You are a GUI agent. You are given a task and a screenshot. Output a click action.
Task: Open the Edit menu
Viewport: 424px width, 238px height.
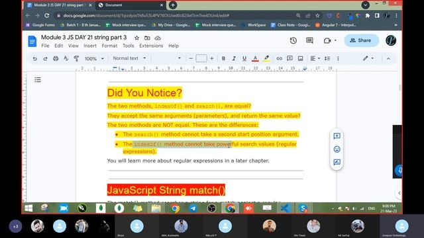click(x=59, y=46)
